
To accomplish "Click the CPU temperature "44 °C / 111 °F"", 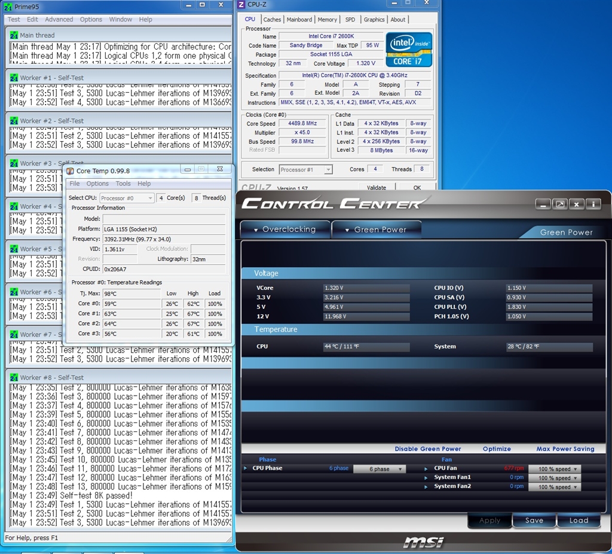I will [366, 347].
